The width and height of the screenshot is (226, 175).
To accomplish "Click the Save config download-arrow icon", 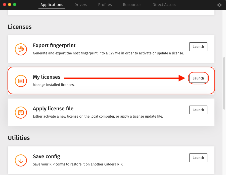I will (21, 160).
